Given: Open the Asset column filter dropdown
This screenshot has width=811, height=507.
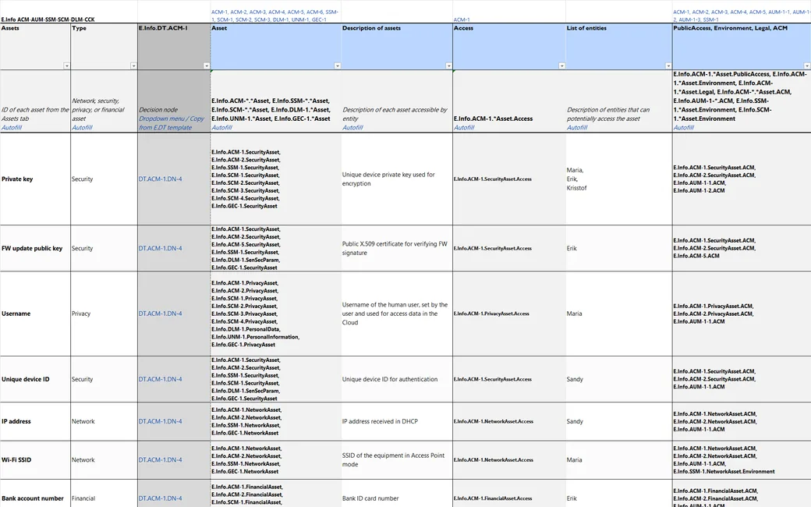Looking at the screenshot, I should coord(337,66).
